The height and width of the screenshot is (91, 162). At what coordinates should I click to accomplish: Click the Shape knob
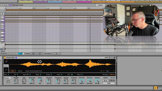40,81
